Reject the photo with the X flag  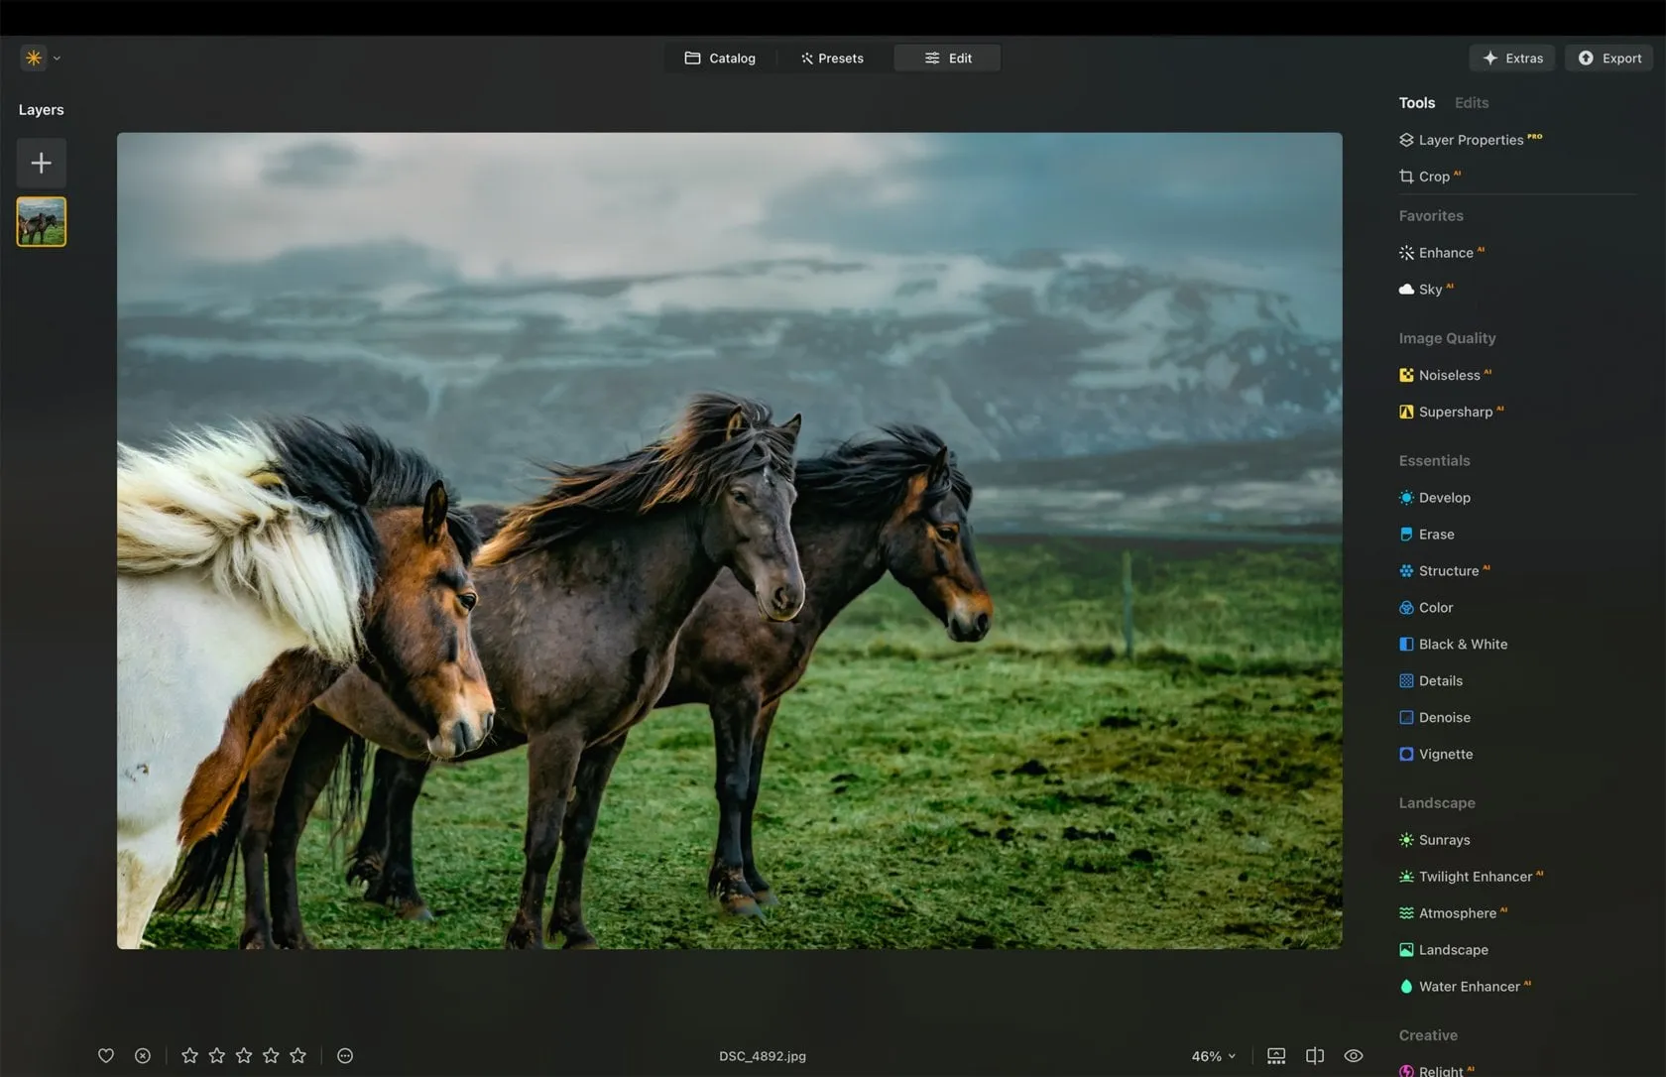143,1056
